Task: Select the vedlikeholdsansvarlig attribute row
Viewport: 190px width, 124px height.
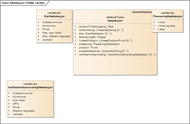Action: (117, 55)
